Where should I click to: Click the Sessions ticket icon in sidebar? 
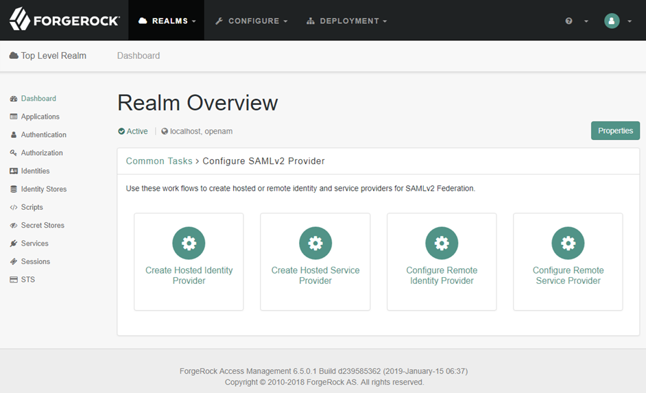14,261
